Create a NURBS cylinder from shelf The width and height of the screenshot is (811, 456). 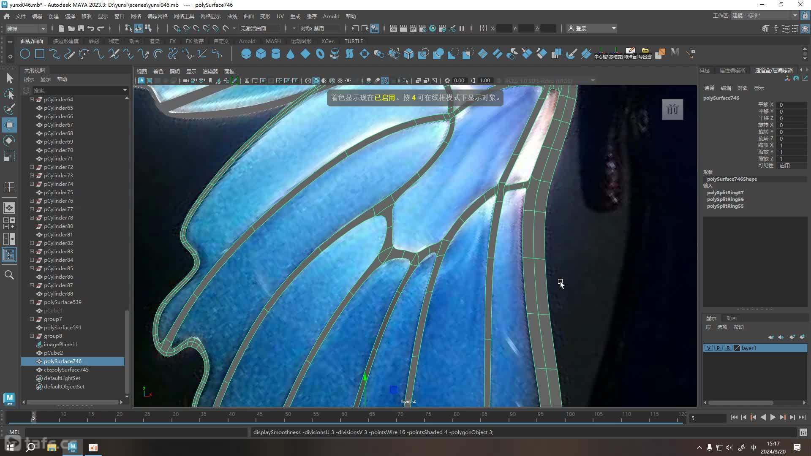click(275, 54)
